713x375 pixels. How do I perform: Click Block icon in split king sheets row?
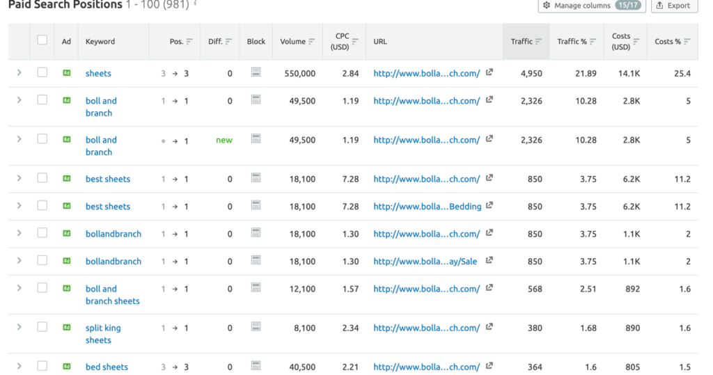(x=256, y=326)
